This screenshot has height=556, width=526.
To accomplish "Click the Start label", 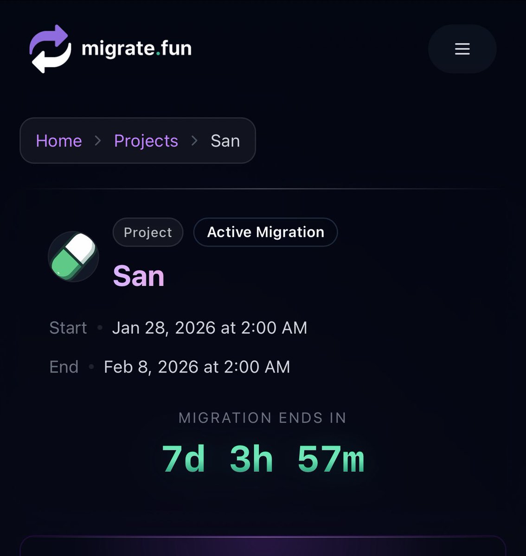I will coord(68,328).
